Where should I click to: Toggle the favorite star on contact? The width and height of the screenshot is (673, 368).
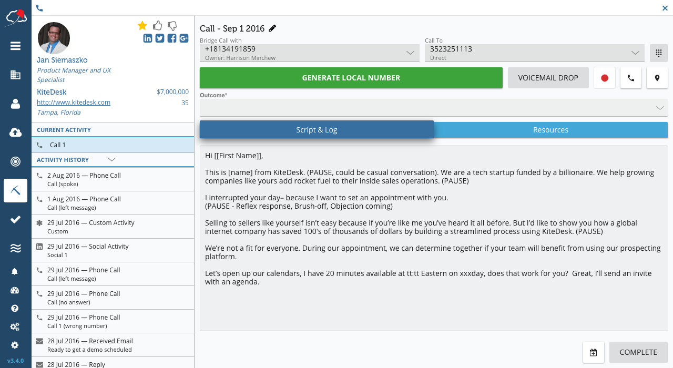pos(142,26)
